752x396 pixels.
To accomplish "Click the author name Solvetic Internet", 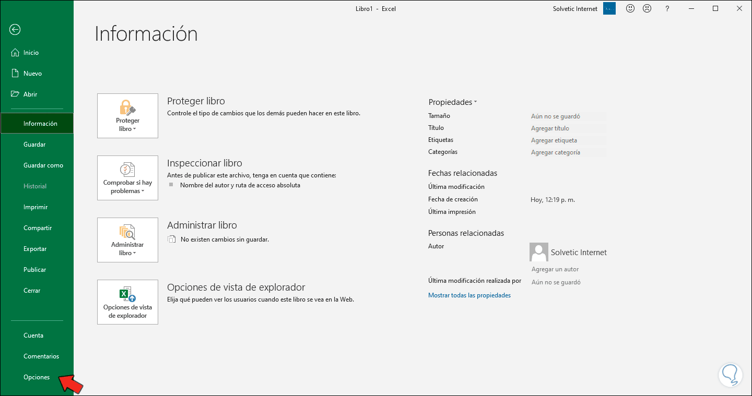I will pyautogui.click(x=579, y=253).
